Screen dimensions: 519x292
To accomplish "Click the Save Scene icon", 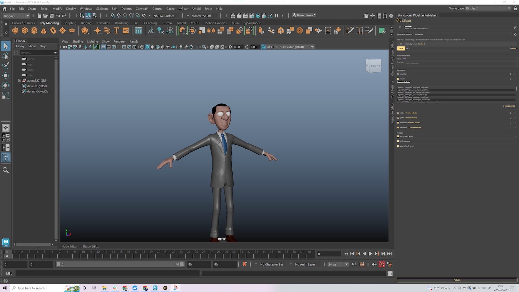I will coord(52,16).
